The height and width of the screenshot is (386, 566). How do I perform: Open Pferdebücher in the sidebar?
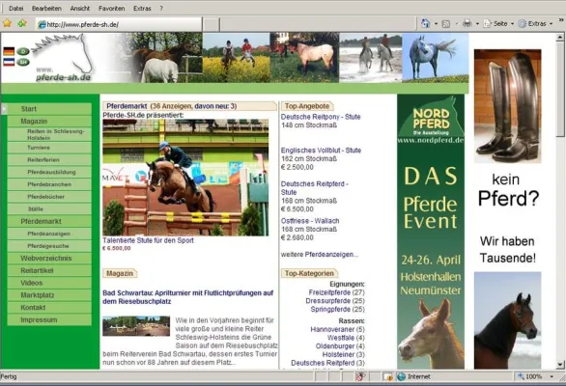tap(49, 197)
